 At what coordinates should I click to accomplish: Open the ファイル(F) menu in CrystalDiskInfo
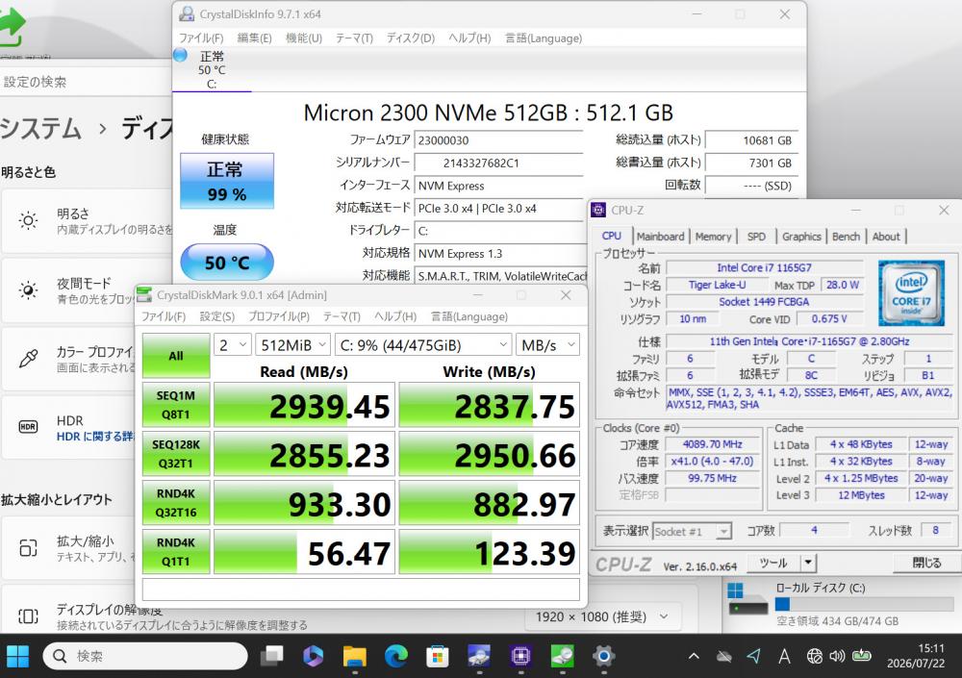pos(201,38)
